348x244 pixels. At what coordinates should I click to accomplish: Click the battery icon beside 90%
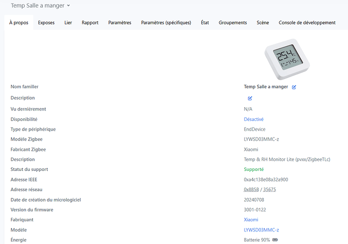275,240
